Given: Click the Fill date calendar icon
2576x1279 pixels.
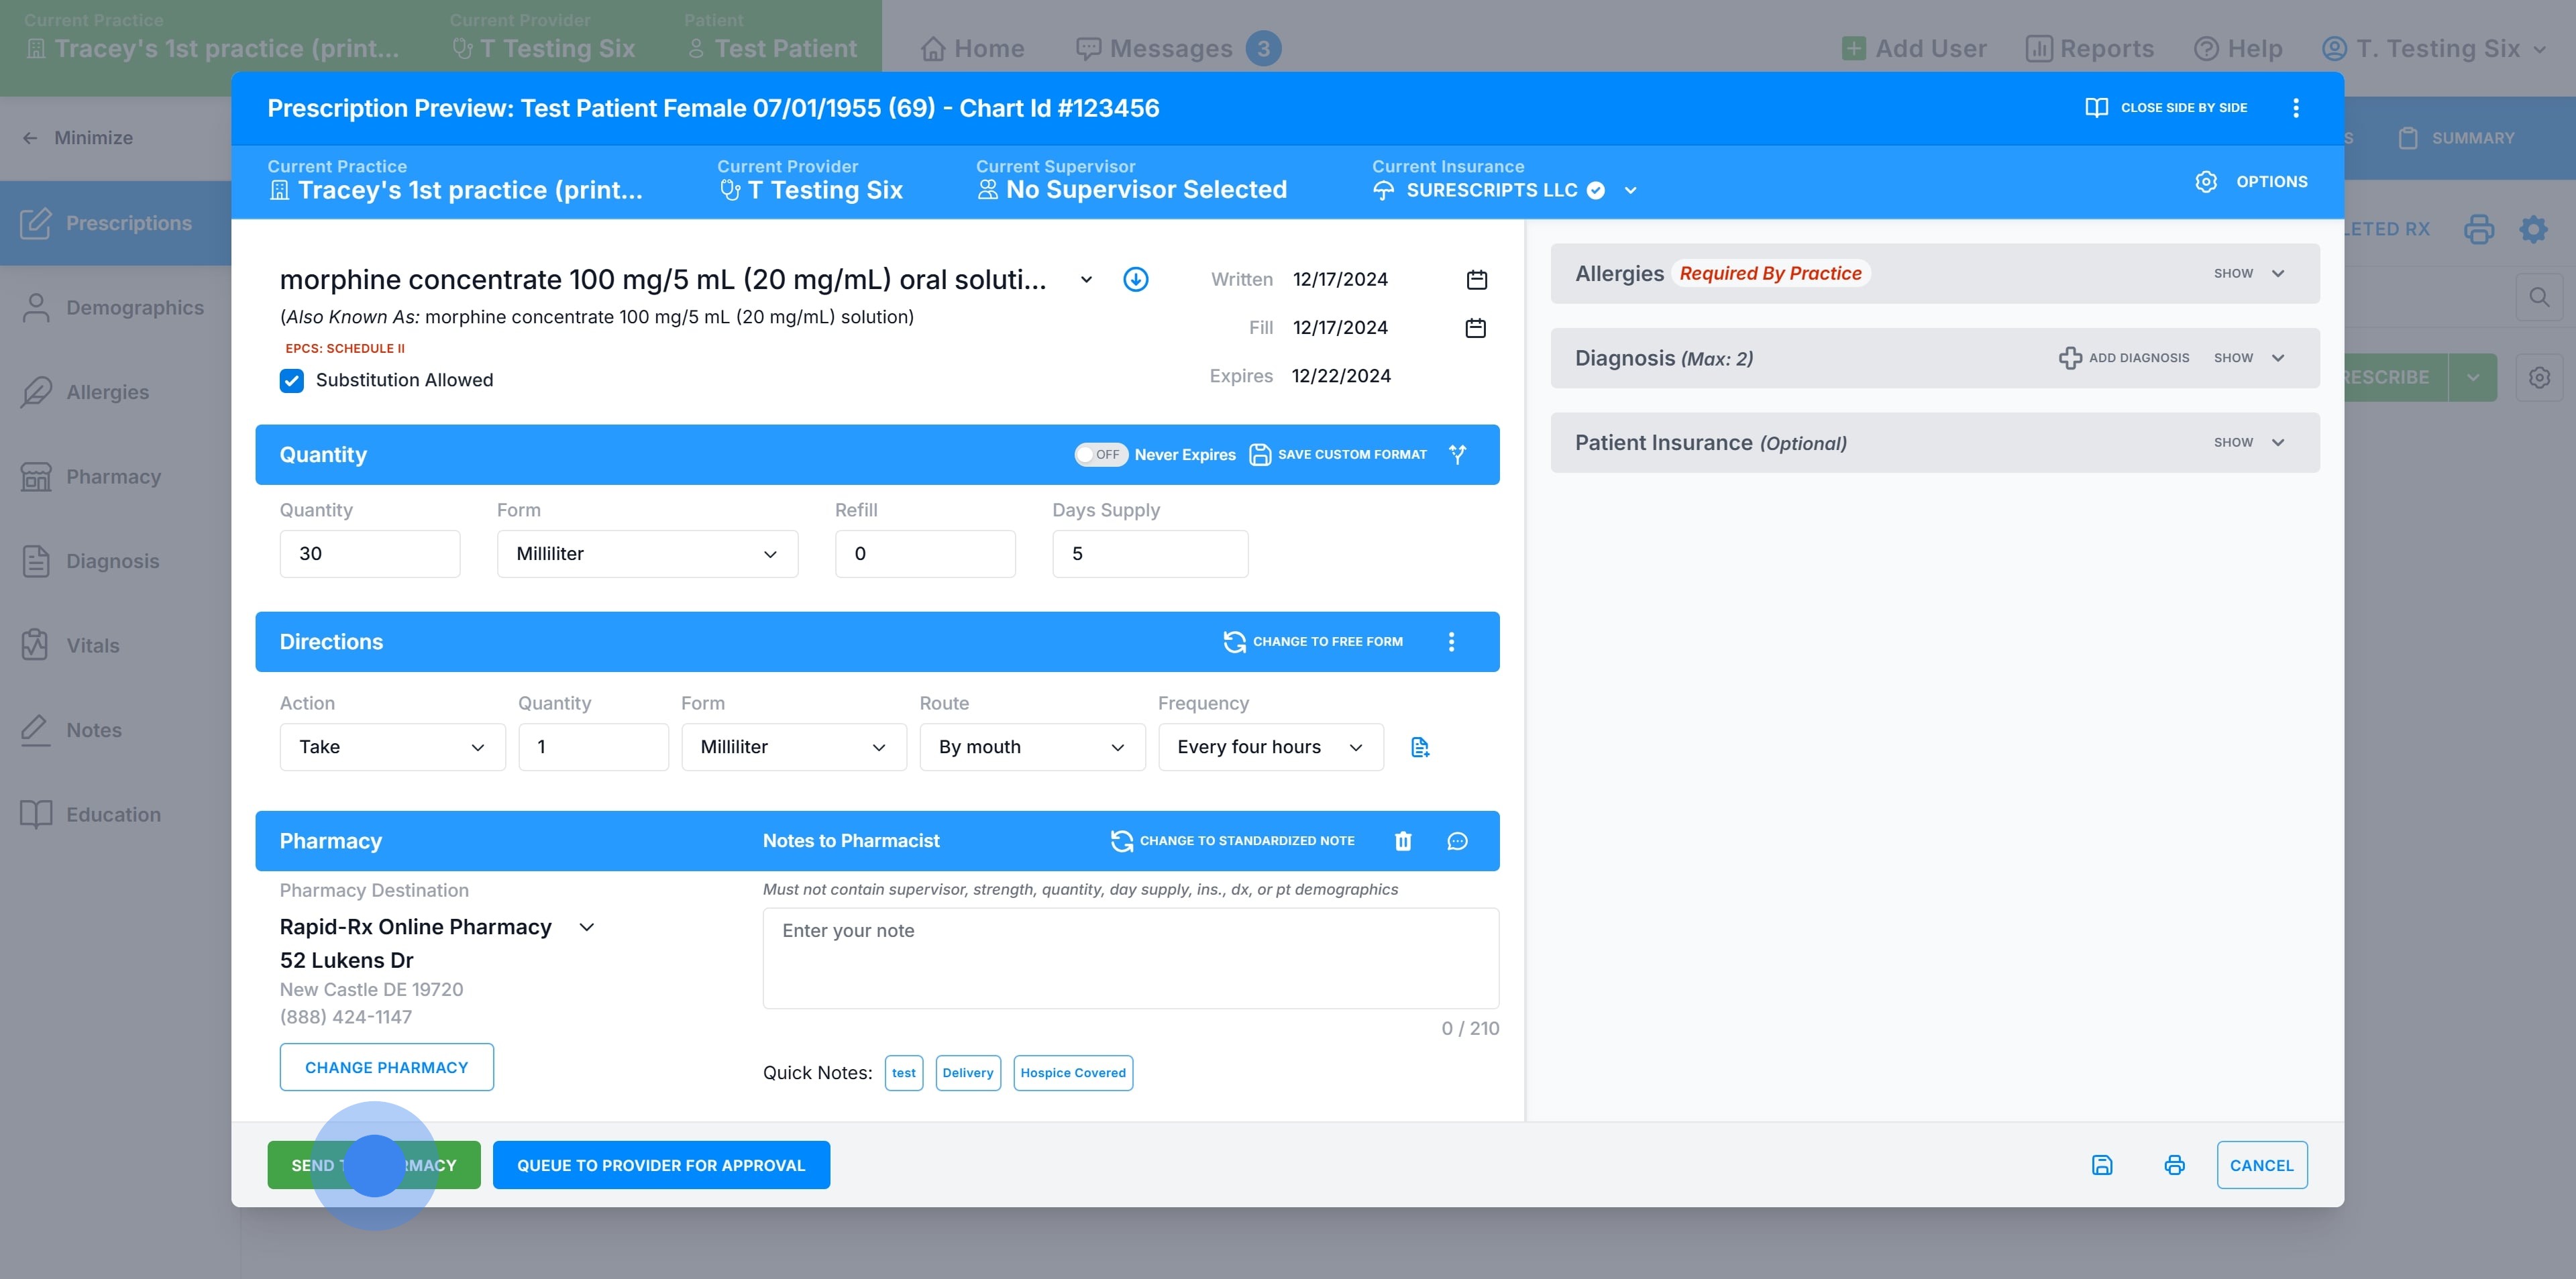Looking at the screenshot, I should (x=1475, y=328).
